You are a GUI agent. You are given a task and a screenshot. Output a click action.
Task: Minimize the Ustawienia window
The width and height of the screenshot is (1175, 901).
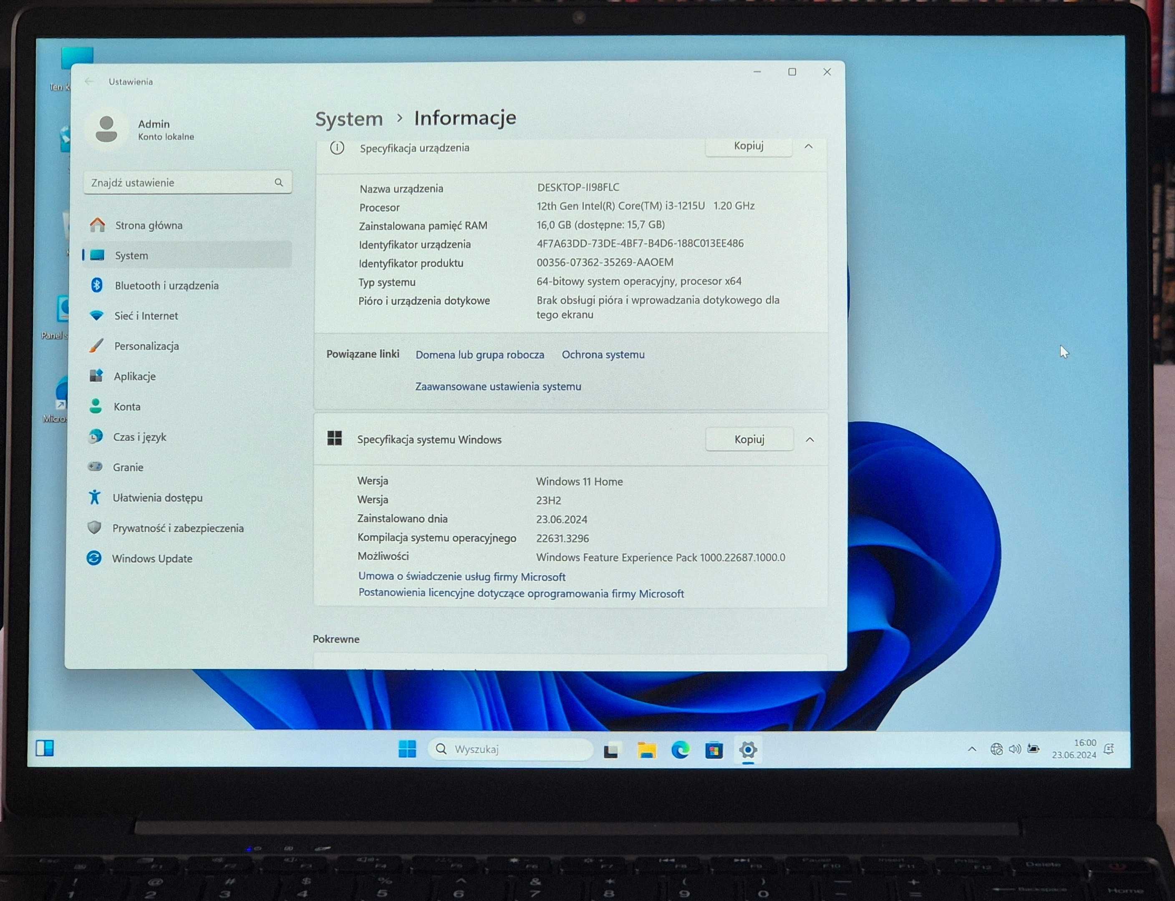tap(757, 72)
